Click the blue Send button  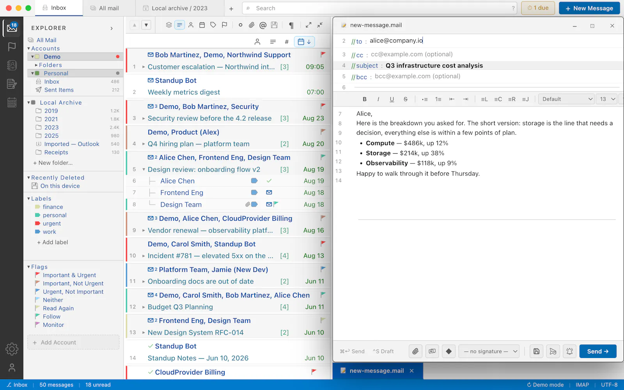coord(598,351)
